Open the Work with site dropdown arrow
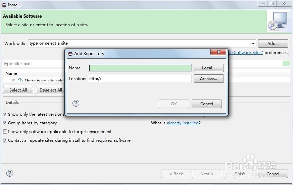Screen dimensions: 293x185 coord(253,44)
